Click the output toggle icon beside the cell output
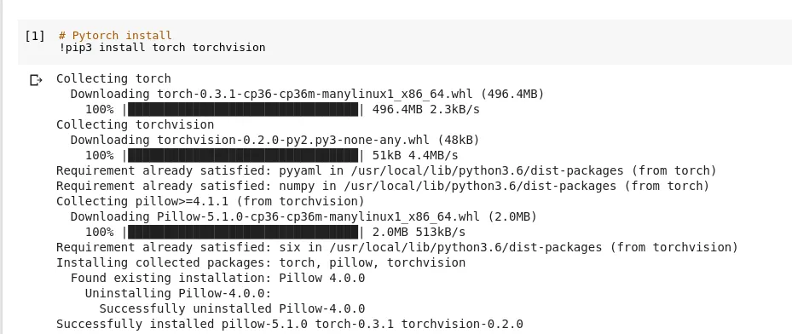Image resolution: width=792 pixels, height=334 pixels. 35,80
